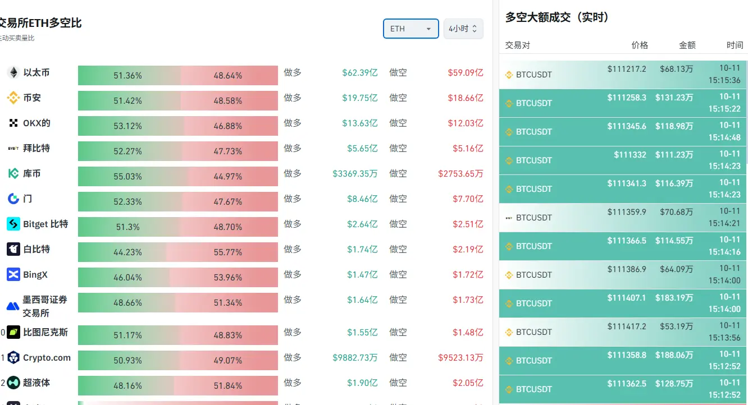Click the Gate logo next to 门
The image size is (748, 405).
[13, 199]
